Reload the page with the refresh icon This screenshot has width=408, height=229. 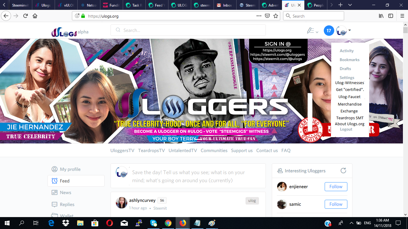tap(25, 16)
